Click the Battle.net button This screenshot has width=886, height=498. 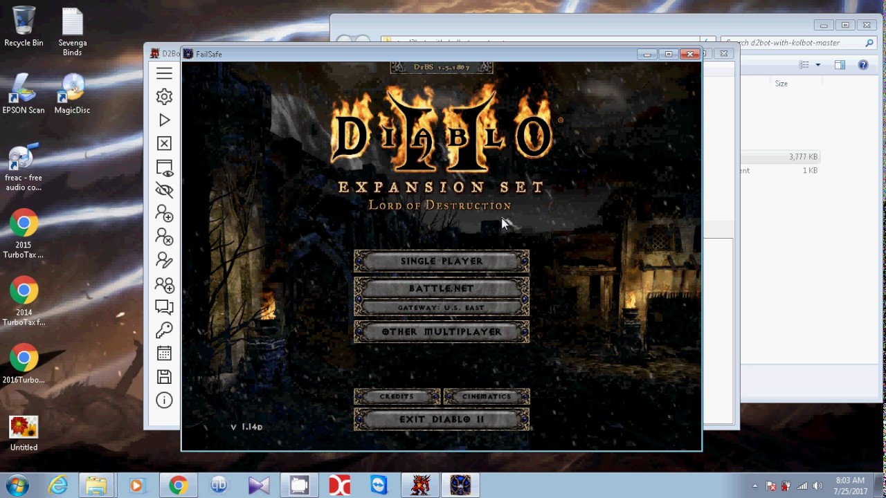(442, 288)
